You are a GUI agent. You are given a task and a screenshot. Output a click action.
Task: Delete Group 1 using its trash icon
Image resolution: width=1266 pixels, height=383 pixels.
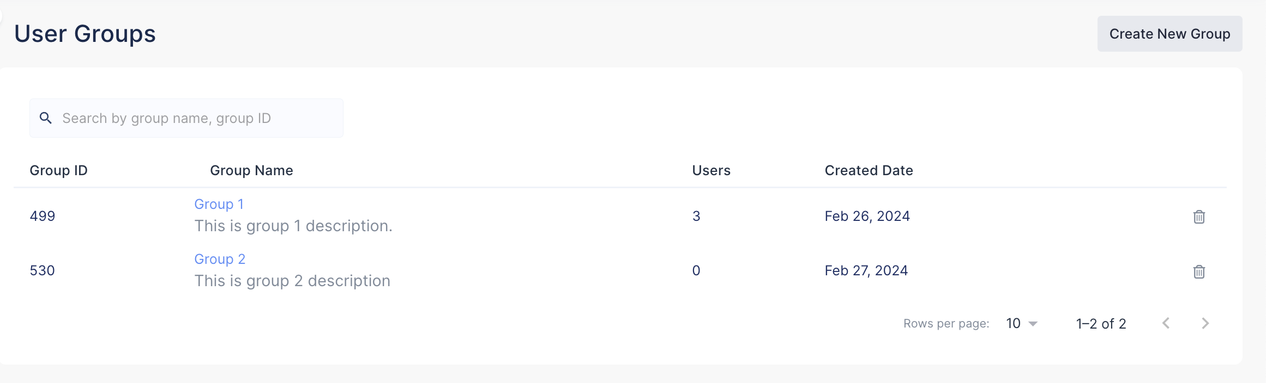1199,217
